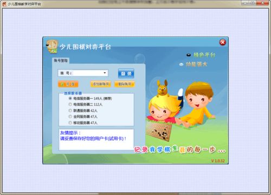Click the version number V 1.0.32
The width and height of the screenshot is (271, 195).
[218, 161]
